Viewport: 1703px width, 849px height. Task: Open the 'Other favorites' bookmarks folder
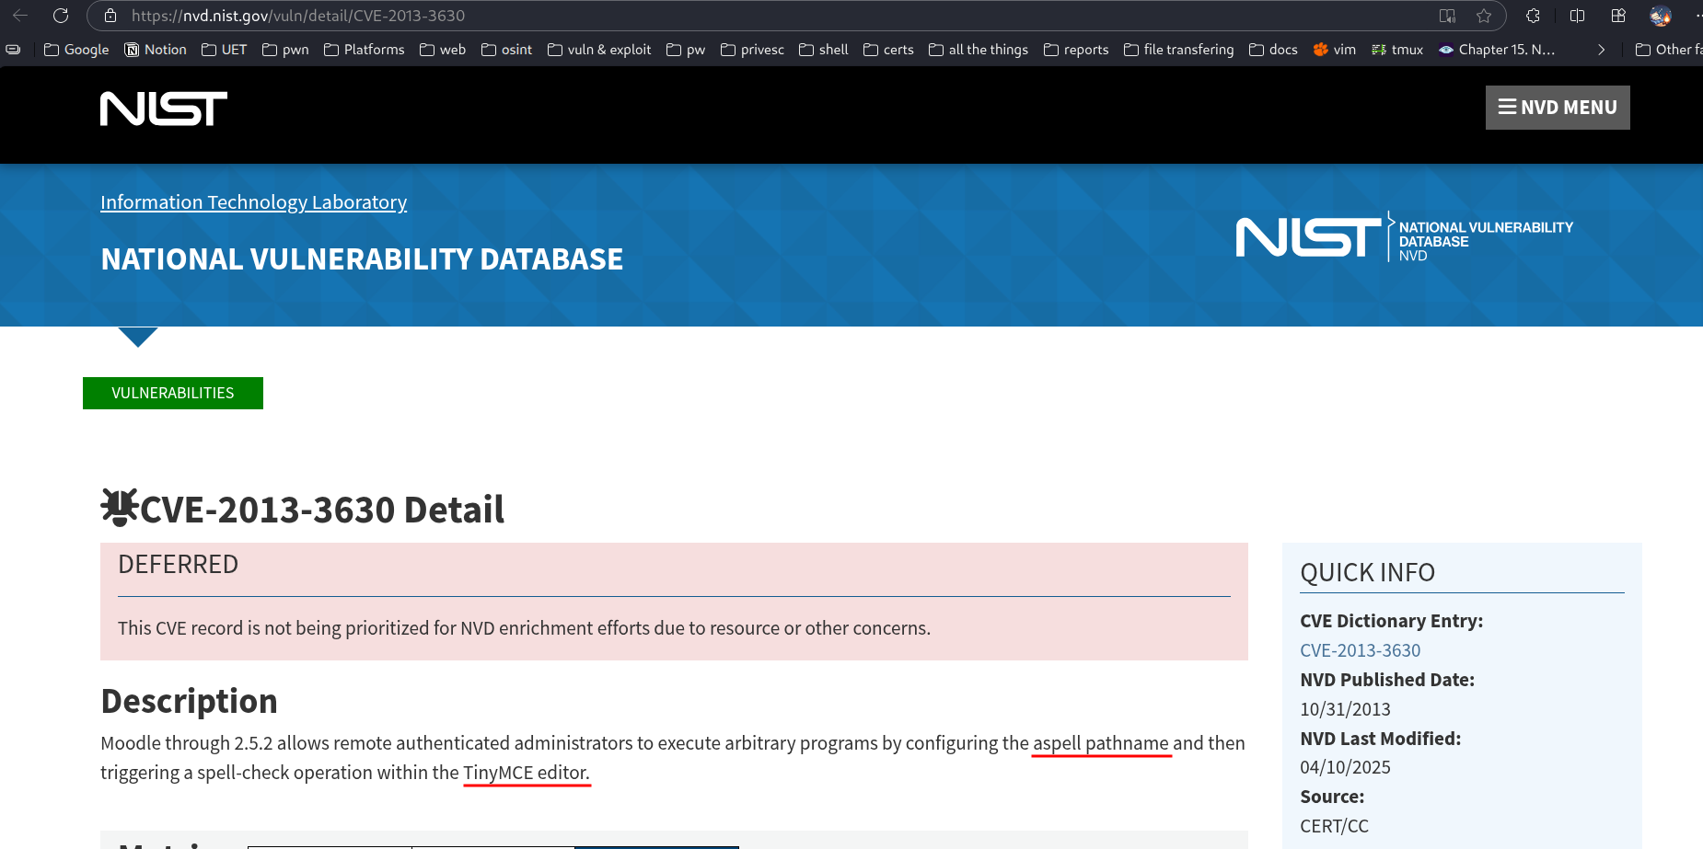[1668, 50]
